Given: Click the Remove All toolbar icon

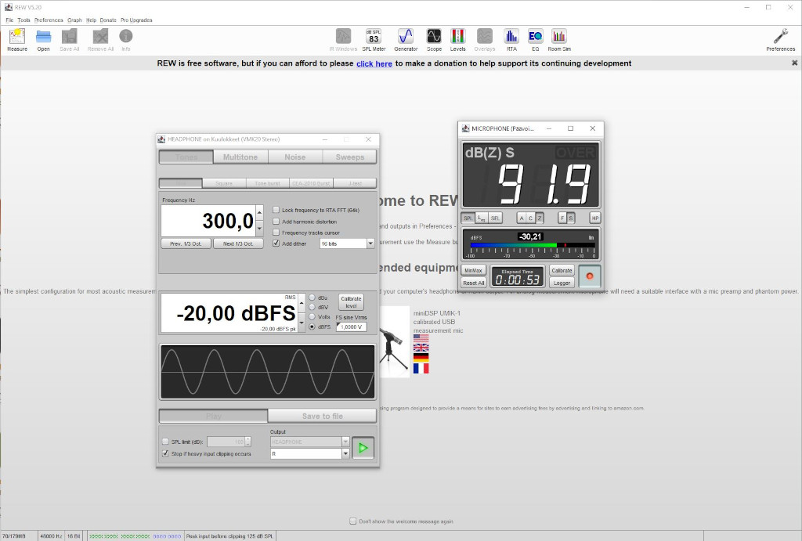Looking at the screenshot, I should point(100,40).
